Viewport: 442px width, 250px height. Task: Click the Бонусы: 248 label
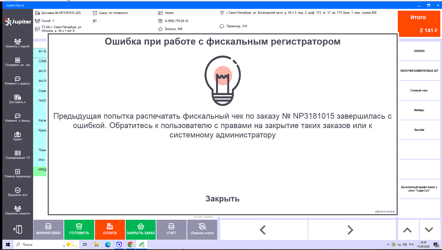(174, 29)
